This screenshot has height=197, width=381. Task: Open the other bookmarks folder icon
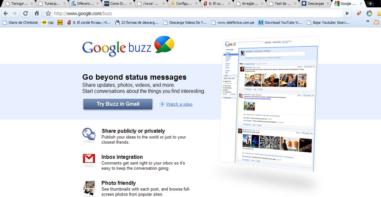click(x=377, y=22)
